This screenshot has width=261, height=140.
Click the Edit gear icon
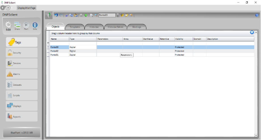tap(8, 25)
